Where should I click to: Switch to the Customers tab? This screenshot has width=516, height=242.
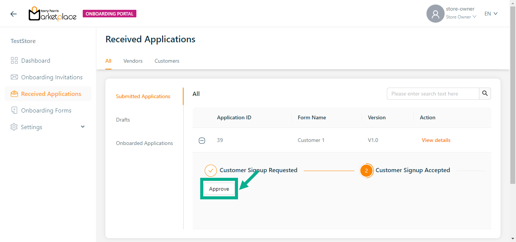point(167,61)
